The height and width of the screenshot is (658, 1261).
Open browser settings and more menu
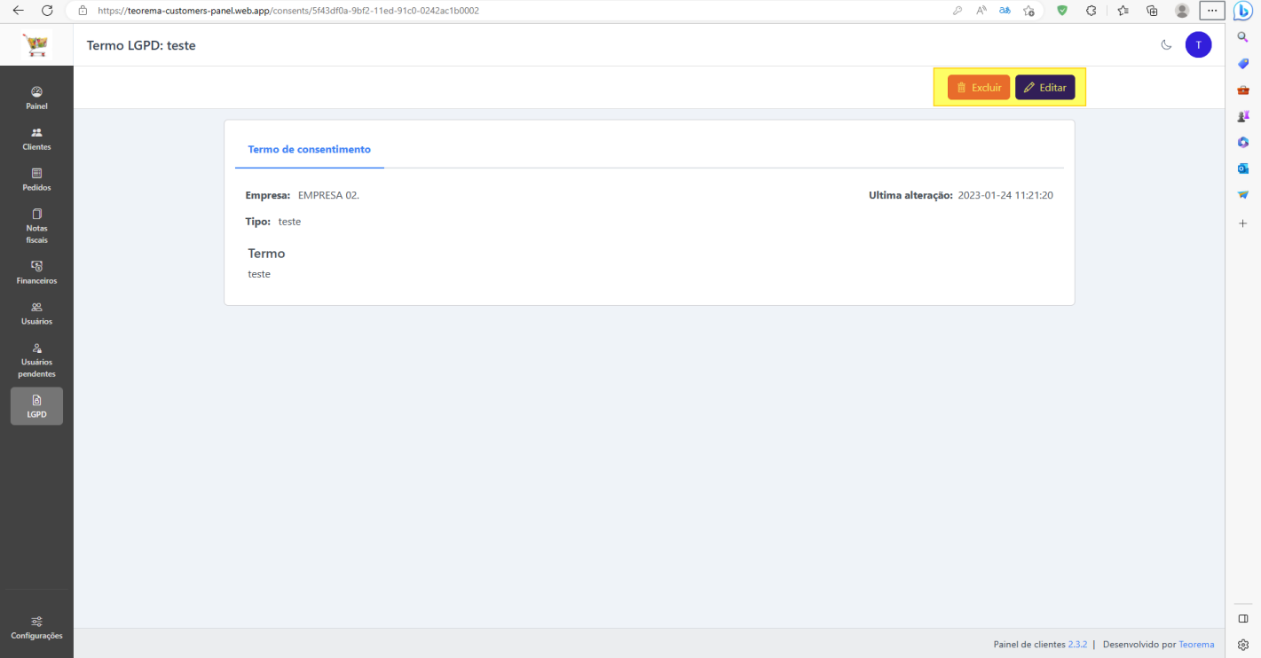[x=1212, y=11]
